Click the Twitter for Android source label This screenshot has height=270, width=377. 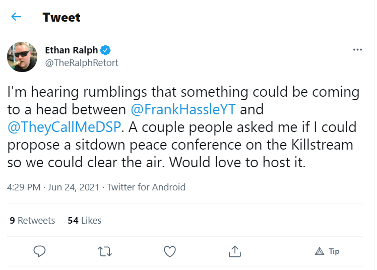[146, 187]
